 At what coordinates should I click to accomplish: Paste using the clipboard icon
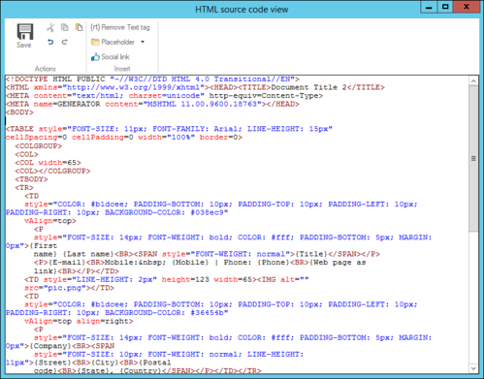79,27
